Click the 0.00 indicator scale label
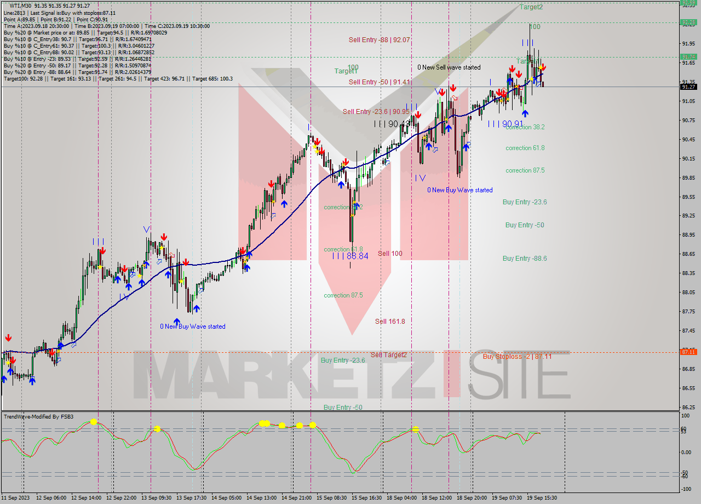The width and height of the screenshot is (701, 504). (687, 452)
